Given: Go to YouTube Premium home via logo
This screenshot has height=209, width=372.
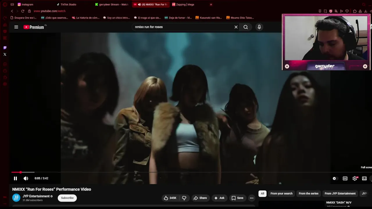Looking at the screenshot, I should coord(34,27).
